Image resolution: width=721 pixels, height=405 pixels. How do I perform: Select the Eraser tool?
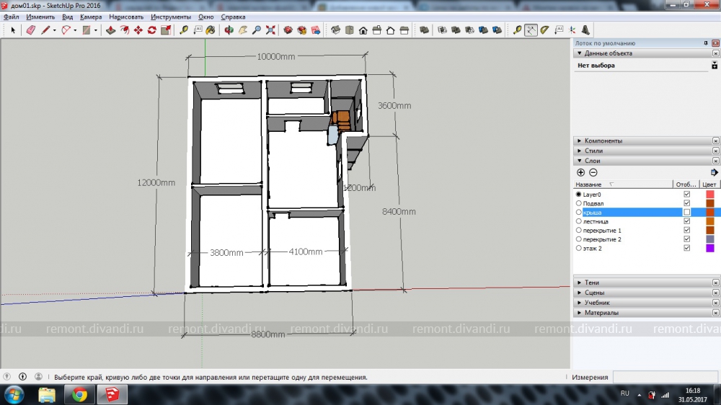[30, 30]
